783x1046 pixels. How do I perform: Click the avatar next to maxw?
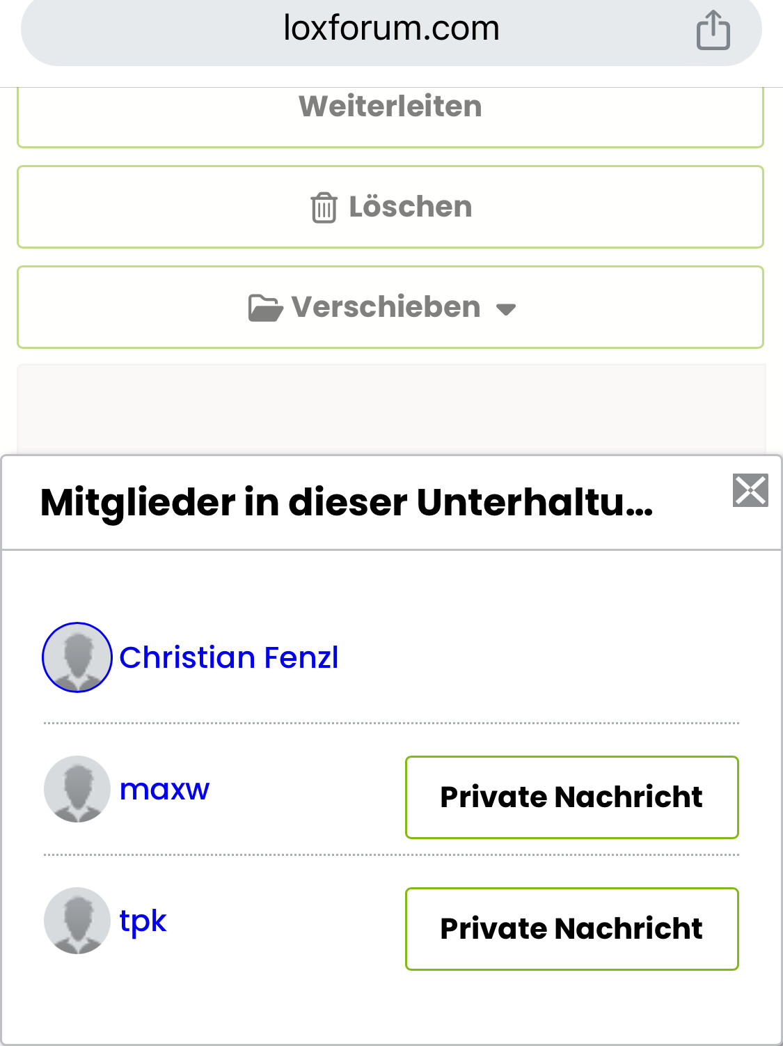point(77,789)
